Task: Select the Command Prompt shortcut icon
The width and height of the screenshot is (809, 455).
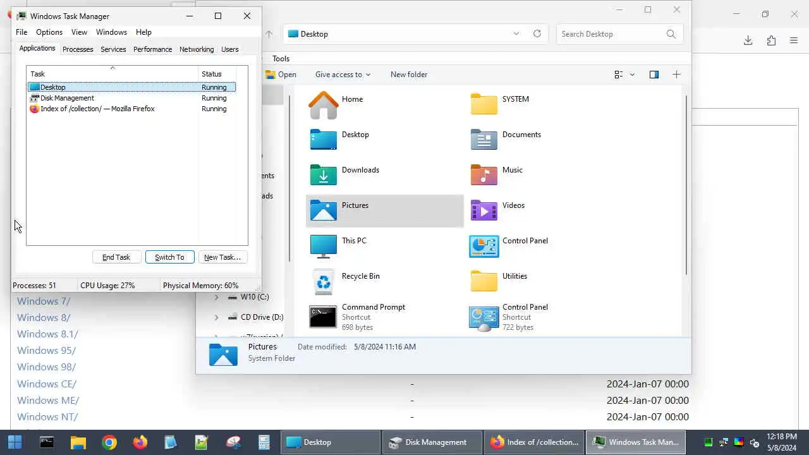Action: coord(323,317)
